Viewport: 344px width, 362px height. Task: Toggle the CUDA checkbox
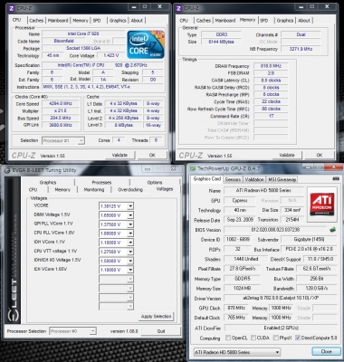(253, 338)
